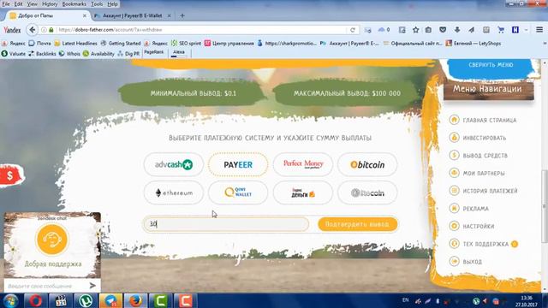Choose Yandex Money payment option
The height and width of the screenshot is (308, 548).
[302, 192]
